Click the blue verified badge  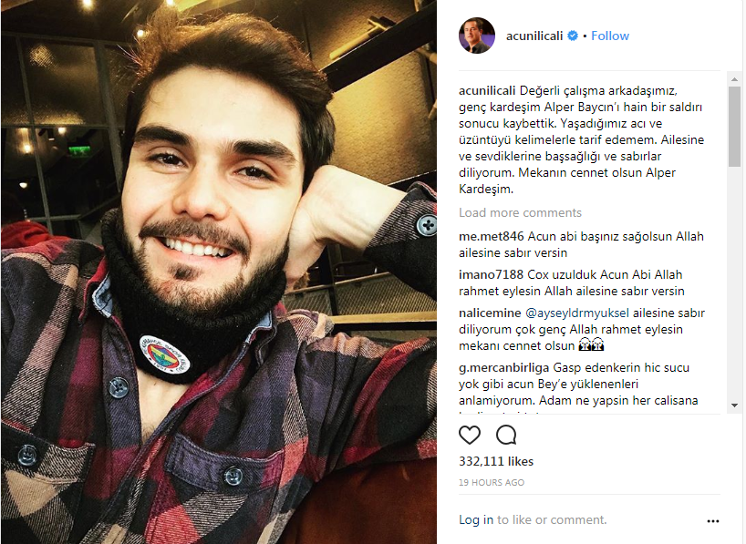click(x=573, y=36)
